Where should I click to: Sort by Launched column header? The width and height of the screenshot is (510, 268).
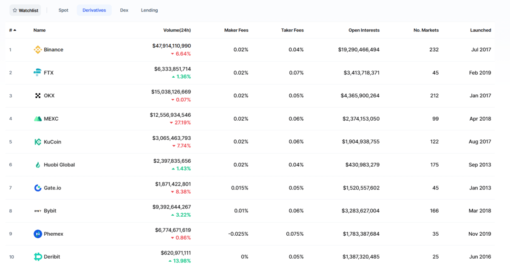click(480, 30)
